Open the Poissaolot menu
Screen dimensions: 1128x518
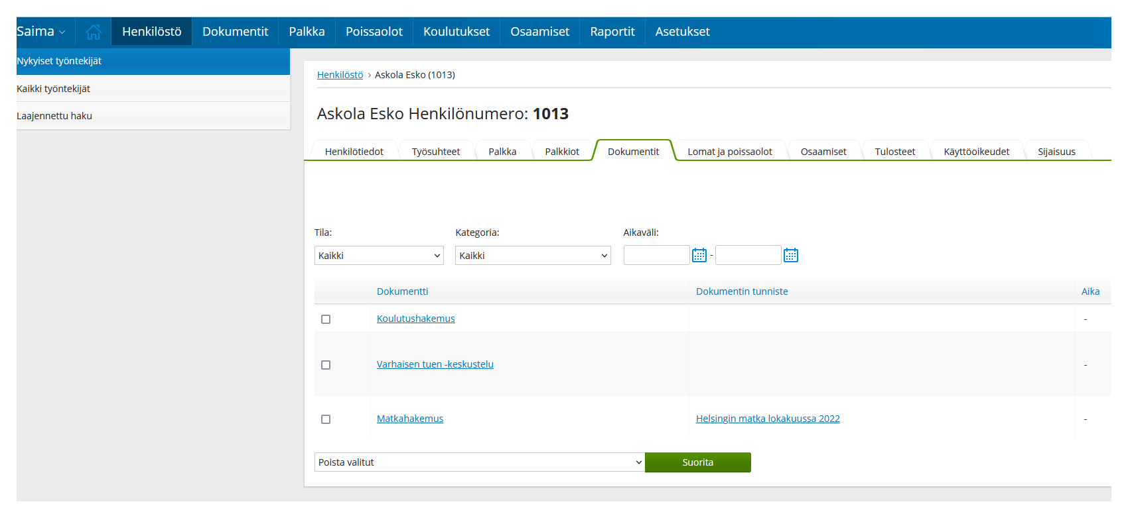374,32
